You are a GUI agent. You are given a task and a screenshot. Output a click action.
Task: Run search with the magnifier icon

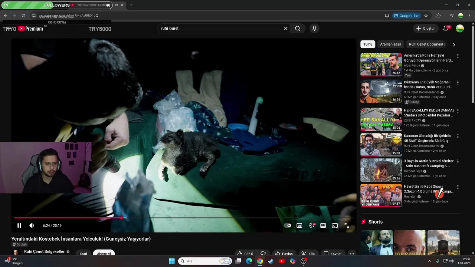pos(298,28)
